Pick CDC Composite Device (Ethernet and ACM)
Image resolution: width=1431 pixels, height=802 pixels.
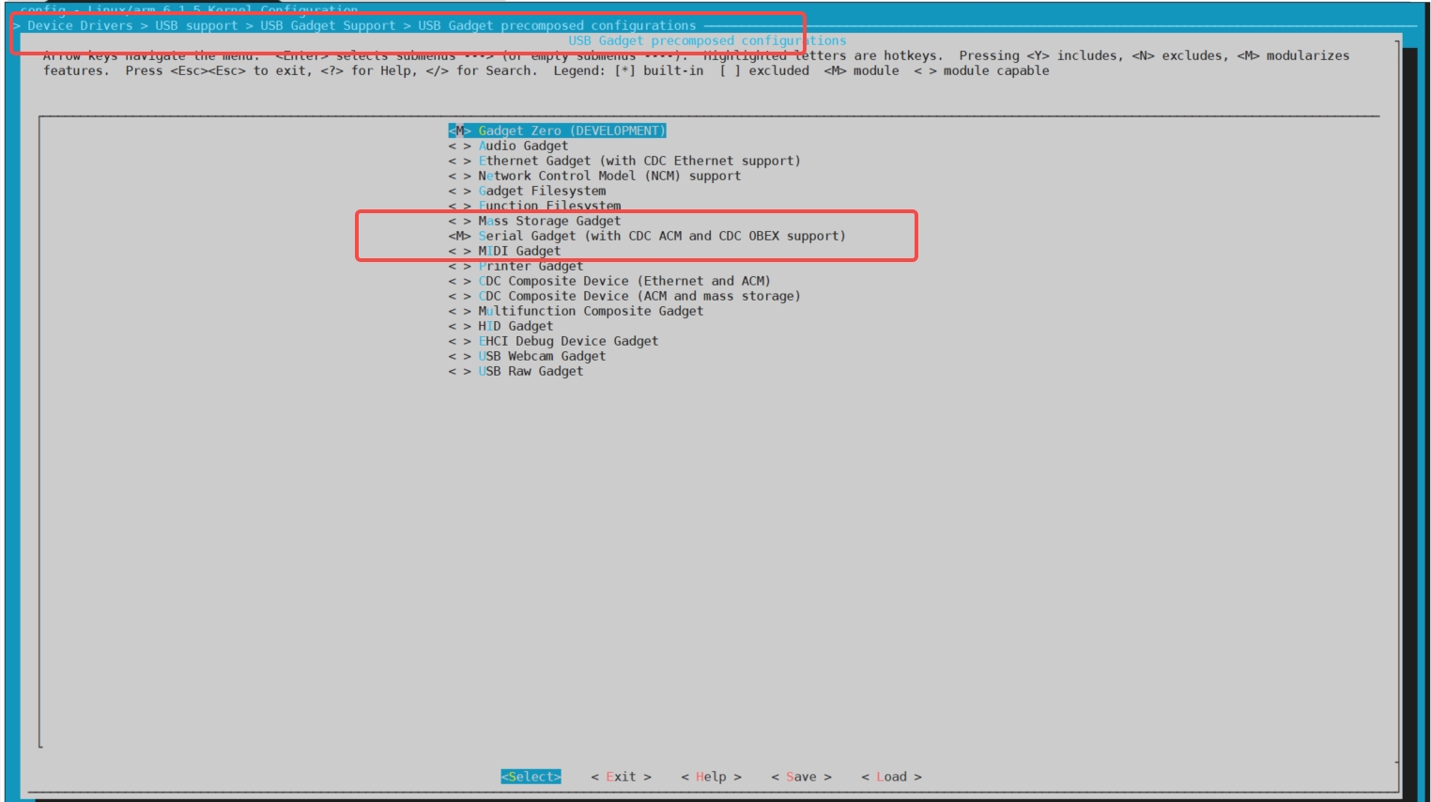624,281
